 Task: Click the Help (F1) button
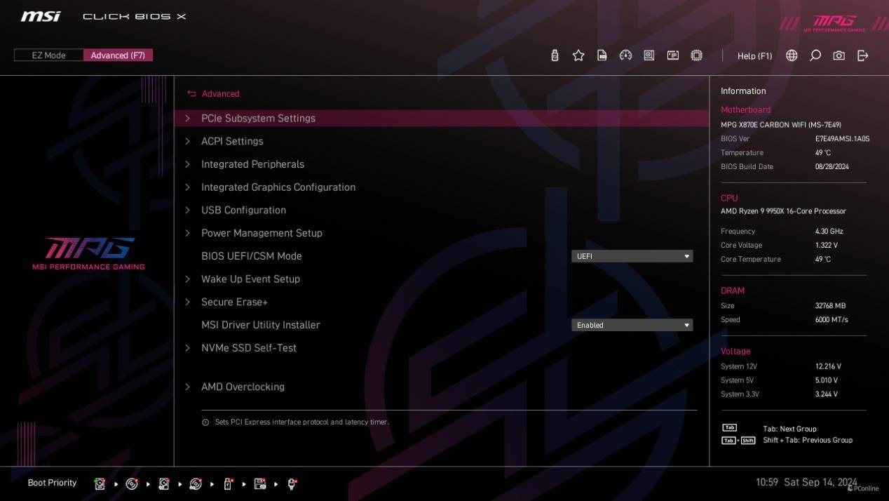pos(754,55)
